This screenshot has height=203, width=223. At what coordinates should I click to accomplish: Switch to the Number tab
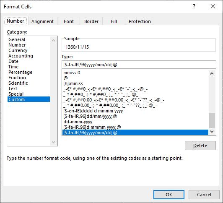16,21
